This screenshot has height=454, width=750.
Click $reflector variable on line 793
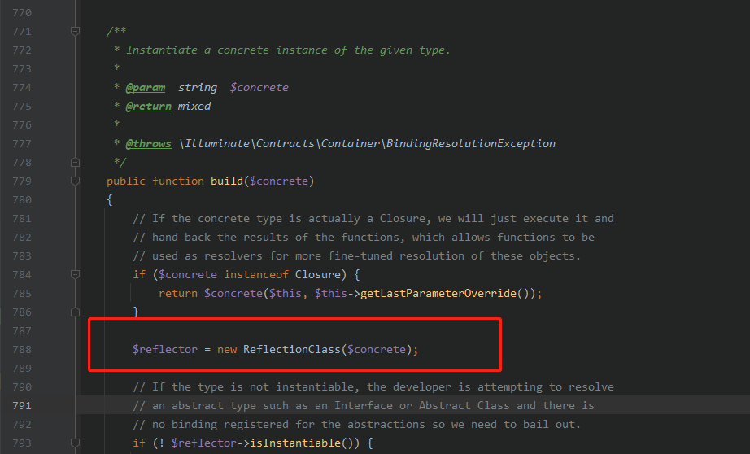tap(203, 443)
